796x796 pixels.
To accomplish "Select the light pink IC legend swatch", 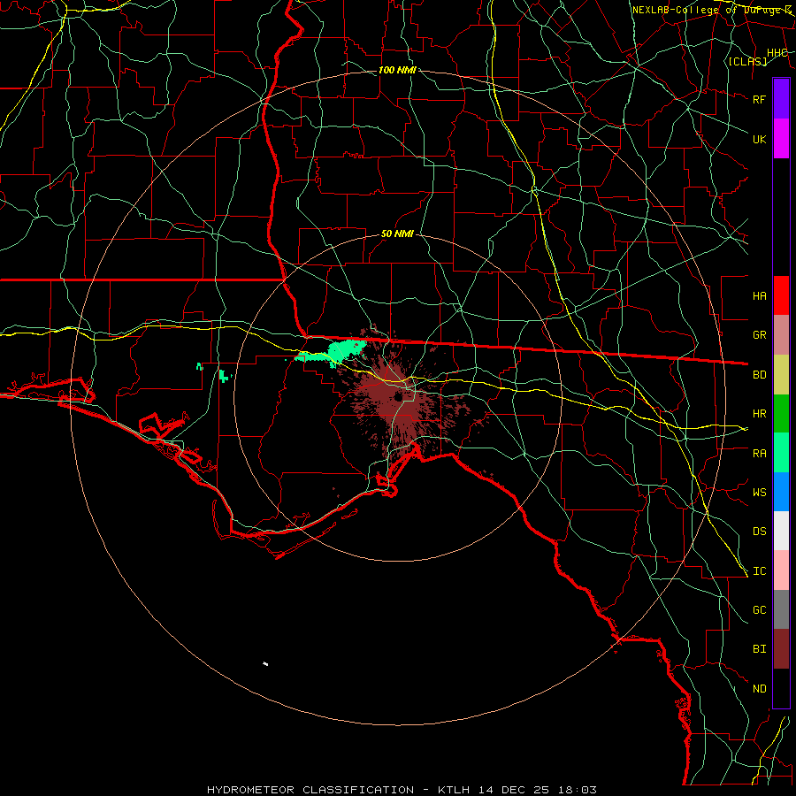I will [x=781, y=570].
